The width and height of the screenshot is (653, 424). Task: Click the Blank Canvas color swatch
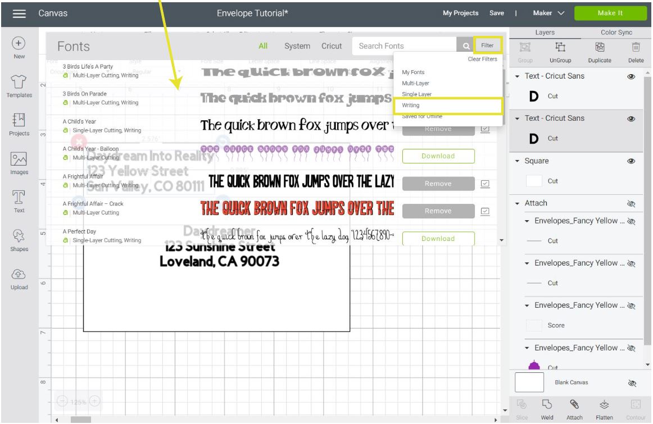529,382
